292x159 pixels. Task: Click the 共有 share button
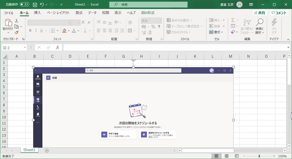tap(260, 13)
